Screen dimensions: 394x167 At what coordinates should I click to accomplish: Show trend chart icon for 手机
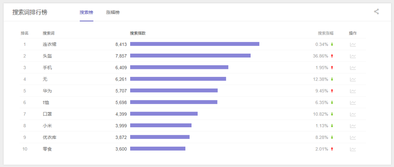click(x=353, y=68)
